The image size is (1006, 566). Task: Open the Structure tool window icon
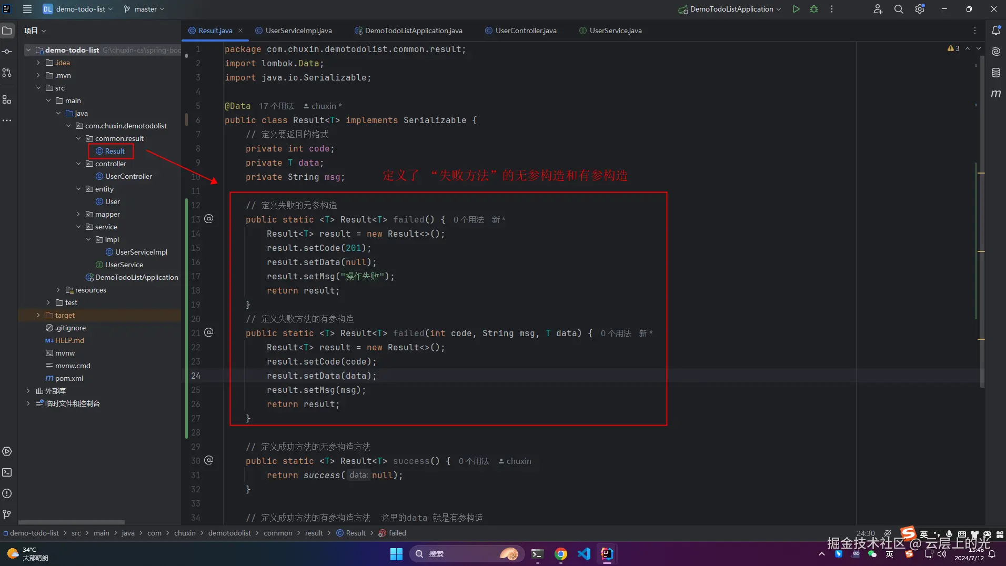tap(7, 99)
